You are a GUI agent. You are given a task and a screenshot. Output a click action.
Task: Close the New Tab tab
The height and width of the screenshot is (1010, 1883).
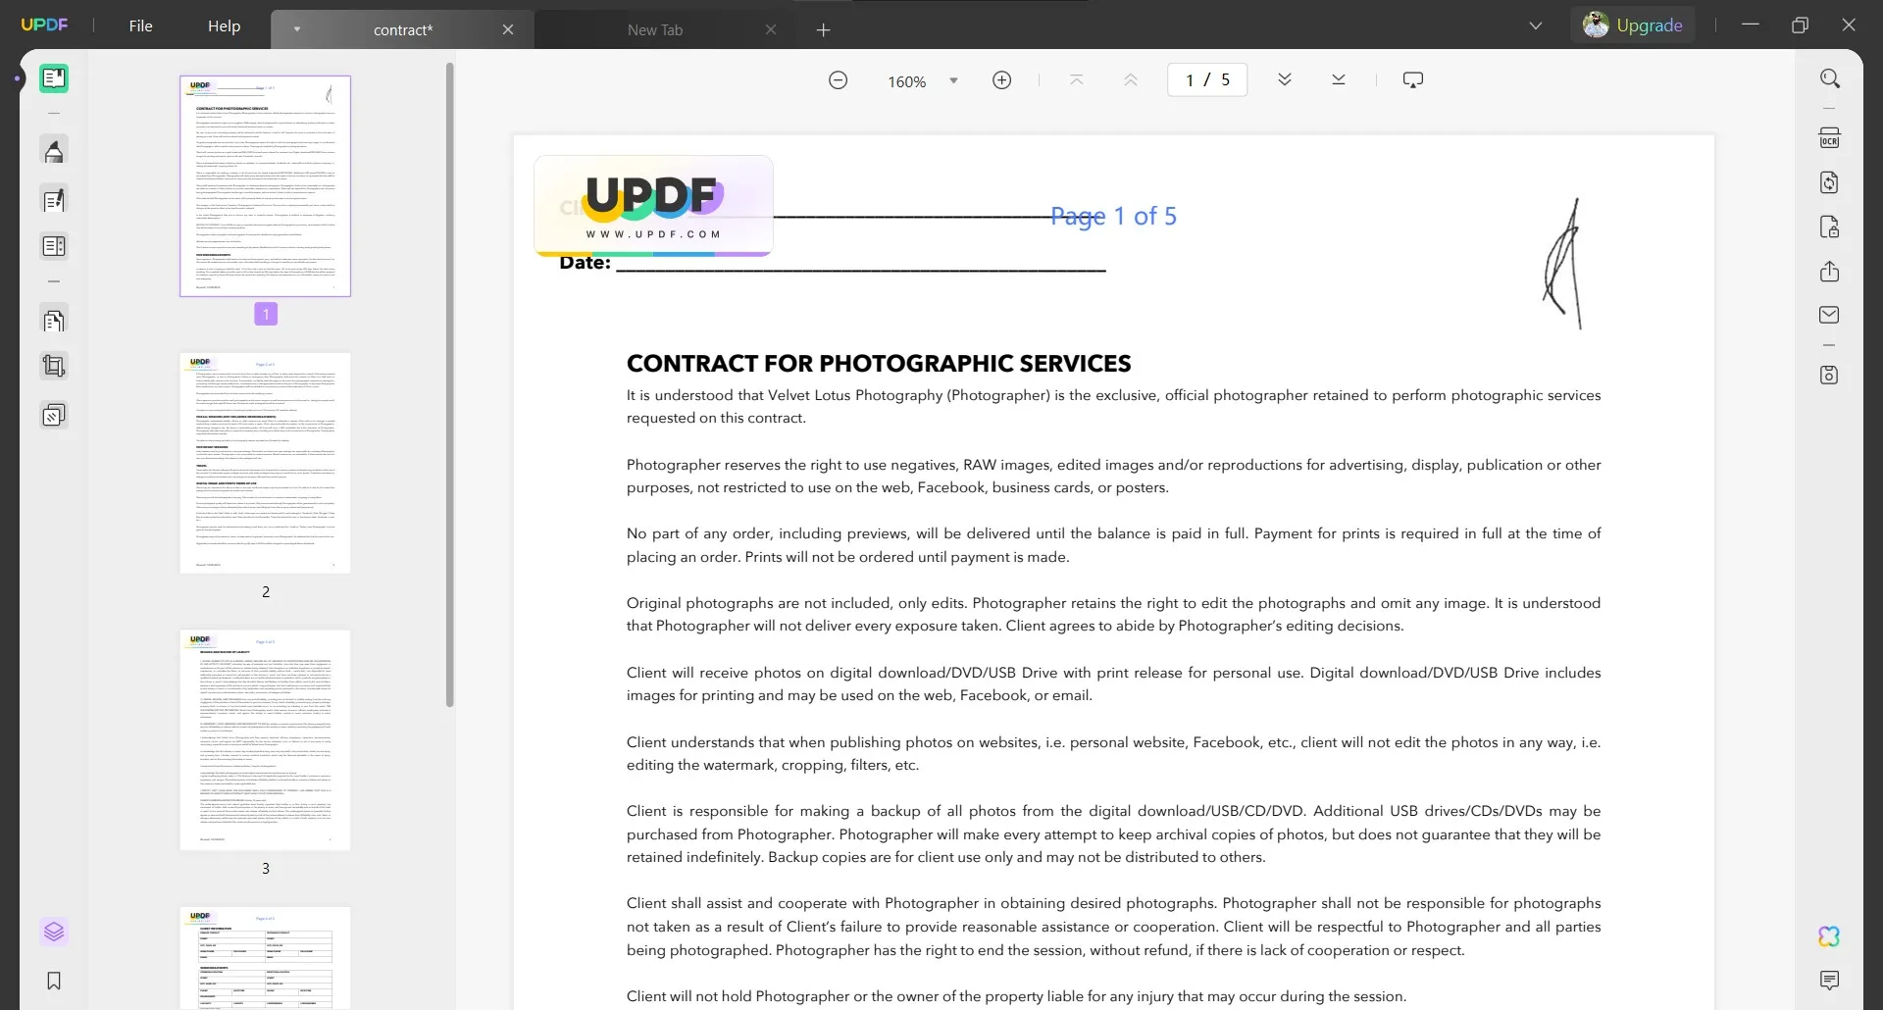[771, 29]
